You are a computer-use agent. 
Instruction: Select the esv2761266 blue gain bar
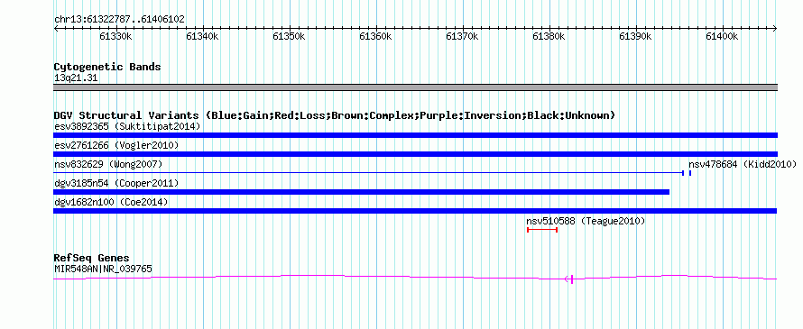(415, 154)
